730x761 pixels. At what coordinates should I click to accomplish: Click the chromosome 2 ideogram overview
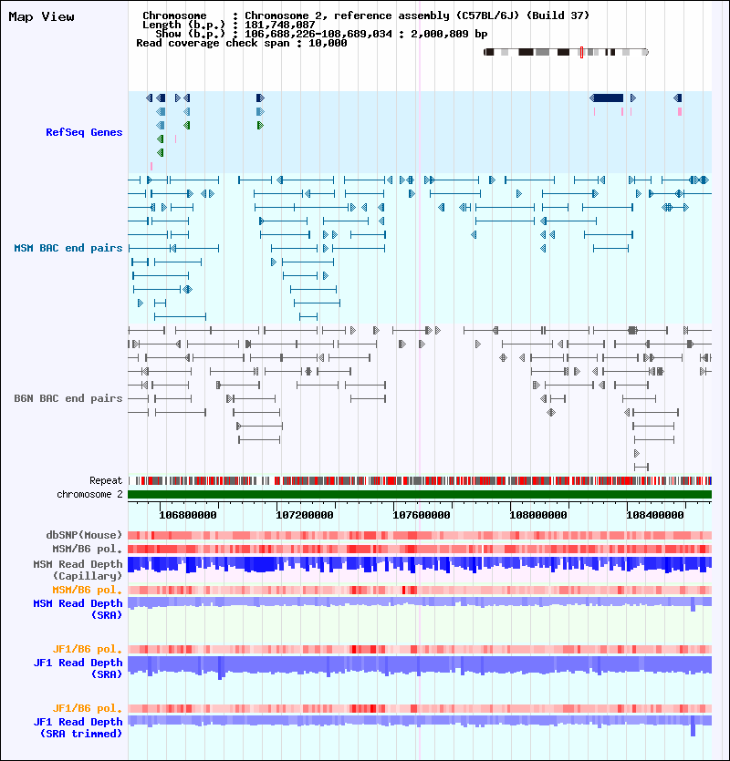pyautogui.click(x=567, y=52)
